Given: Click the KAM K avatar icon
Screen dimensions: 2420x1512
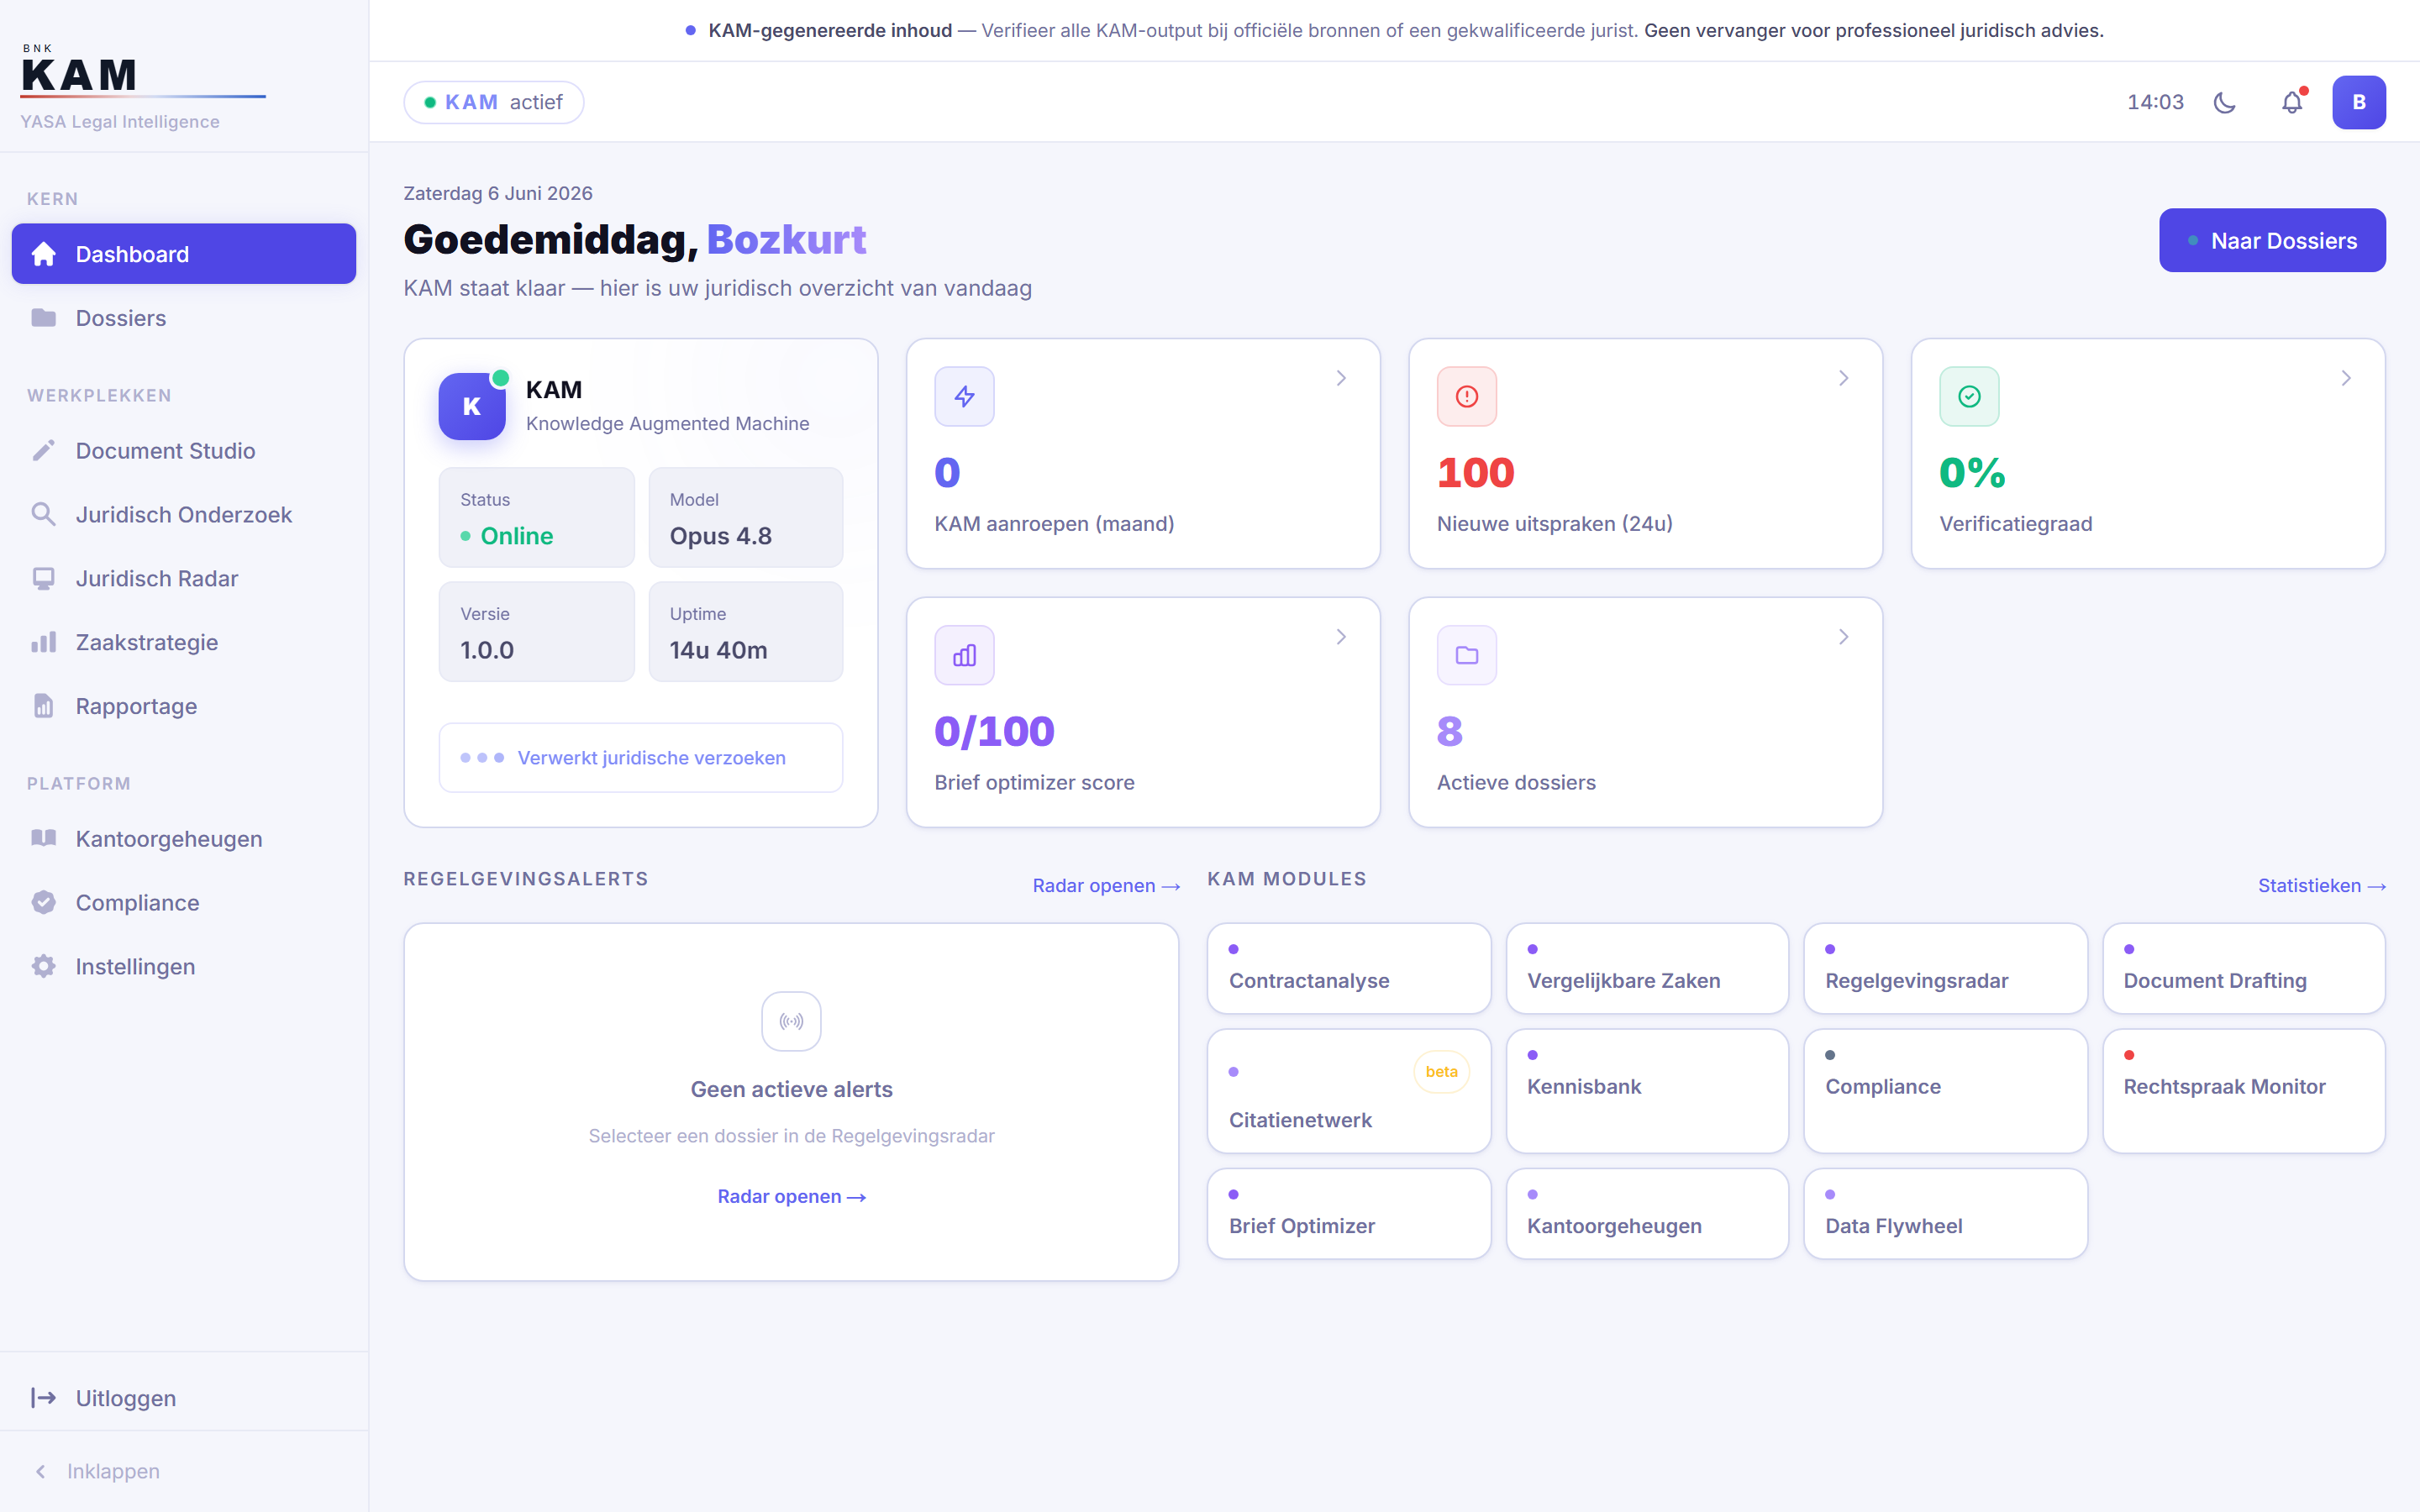Looking at the screenshot, I should pos(472,406).
